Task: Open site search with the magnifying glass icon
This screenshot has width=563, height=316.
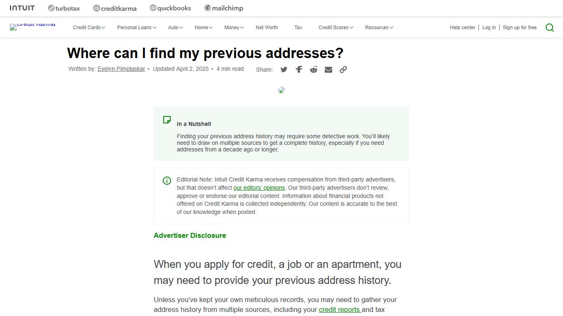Action: coord(550,27)
